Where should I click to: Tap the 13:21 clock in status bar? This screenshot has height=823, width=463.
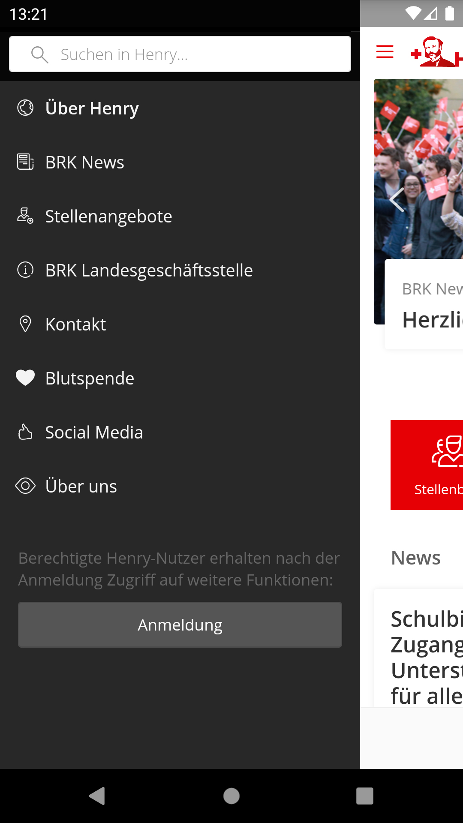click(x=29, y=14)
